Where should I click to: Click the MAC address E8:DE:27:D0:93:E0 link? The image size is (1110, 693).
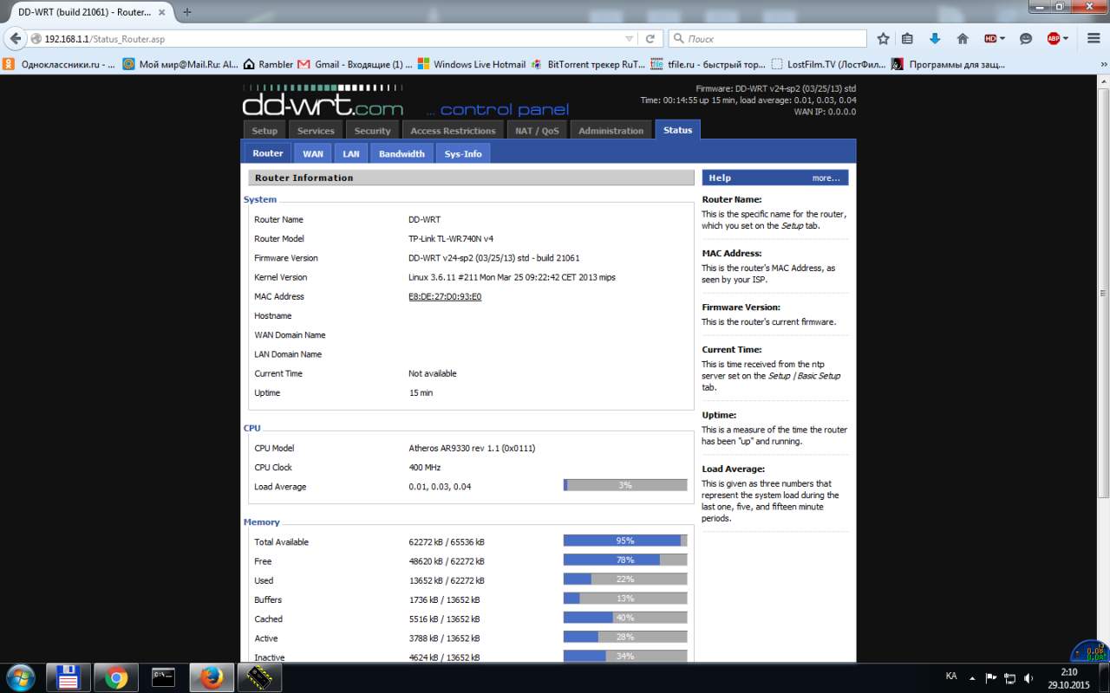point(445,296)
